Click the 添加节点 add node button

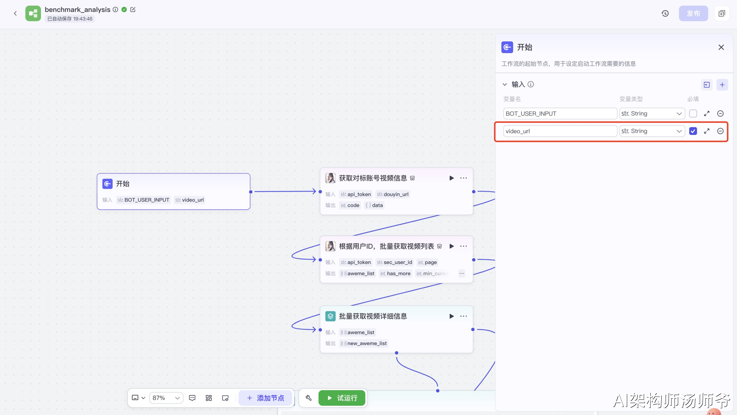click(265, 398)
